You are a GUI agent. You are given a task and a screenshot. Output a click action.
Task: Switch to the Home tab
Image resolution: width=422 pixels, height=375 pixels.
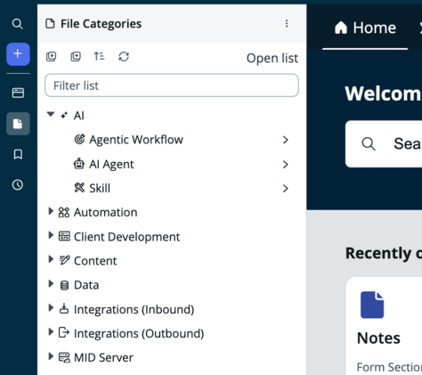click(x=365, y=28)
